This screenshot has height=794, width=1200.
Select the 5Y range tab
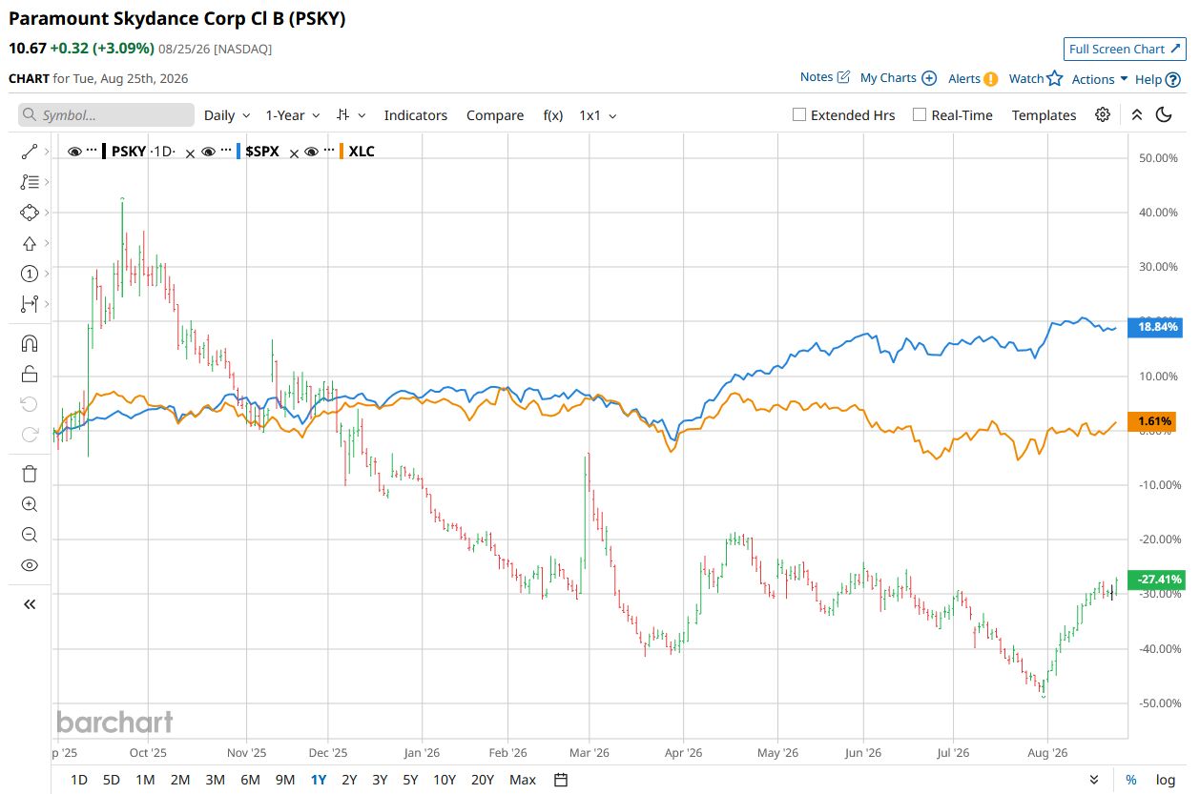tap(410, 780)
